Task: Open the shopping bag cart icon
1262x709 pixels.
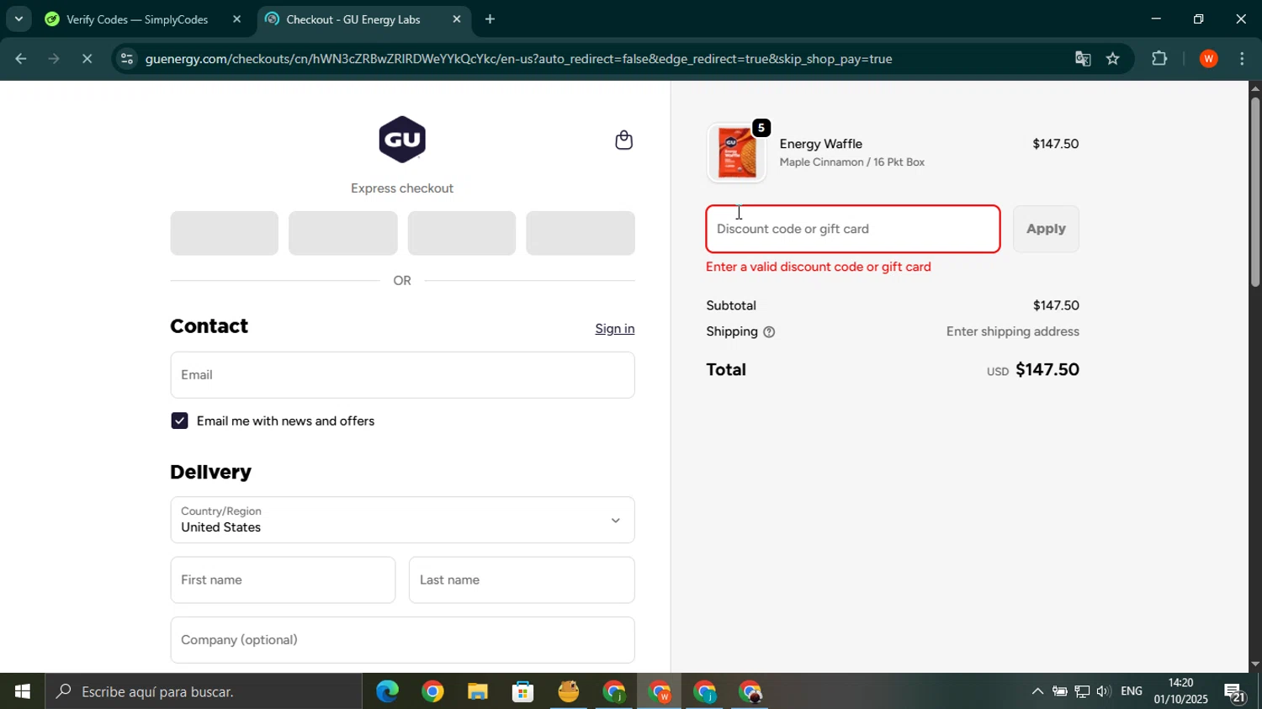Action: 623,140
